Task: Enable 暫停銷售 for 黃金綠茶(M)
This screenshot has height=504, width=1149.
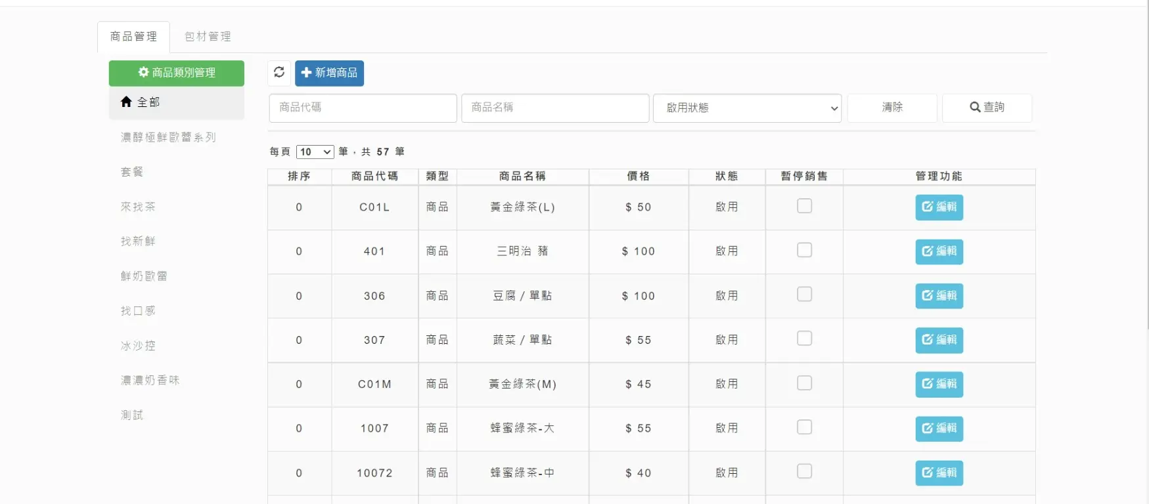Action: click(x=804, y=383)
